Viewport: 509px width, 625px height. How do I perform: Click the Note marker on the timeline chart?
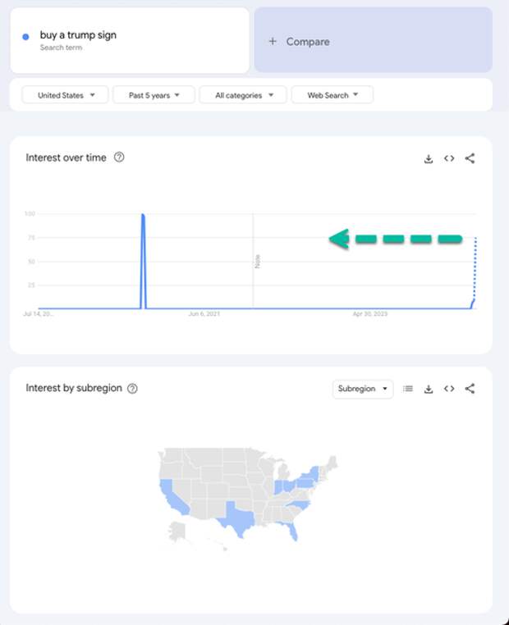click(258, 261)
